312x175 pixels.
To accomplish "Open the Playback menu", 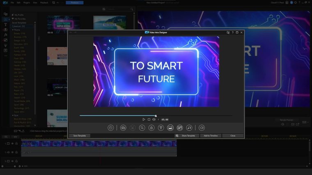I will [x=44, y=3].
